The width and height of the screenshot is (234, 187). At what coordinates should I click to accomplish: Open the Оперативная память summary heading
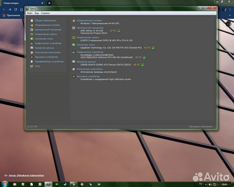point(88,37)
